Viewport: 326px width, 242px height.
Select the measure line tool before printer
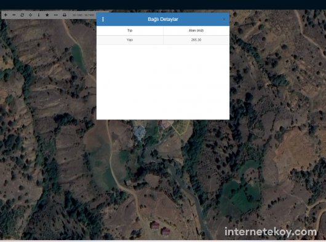(56, 15)
